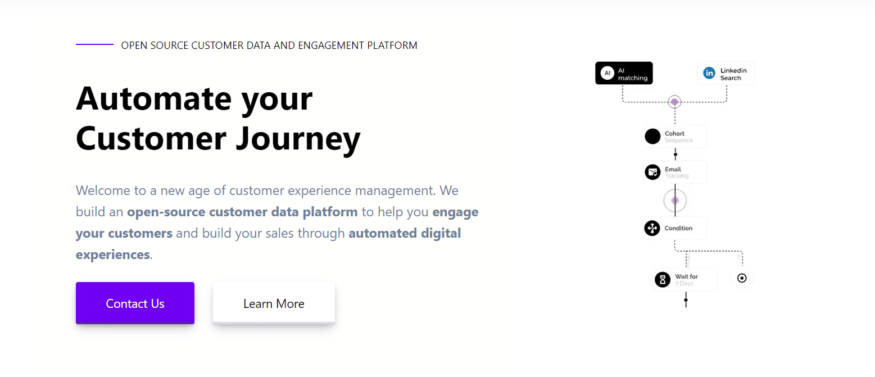This screenshot has height=377, width=875.
Task: Click the bold automated digital experiences text
Action: click(405, 233)
